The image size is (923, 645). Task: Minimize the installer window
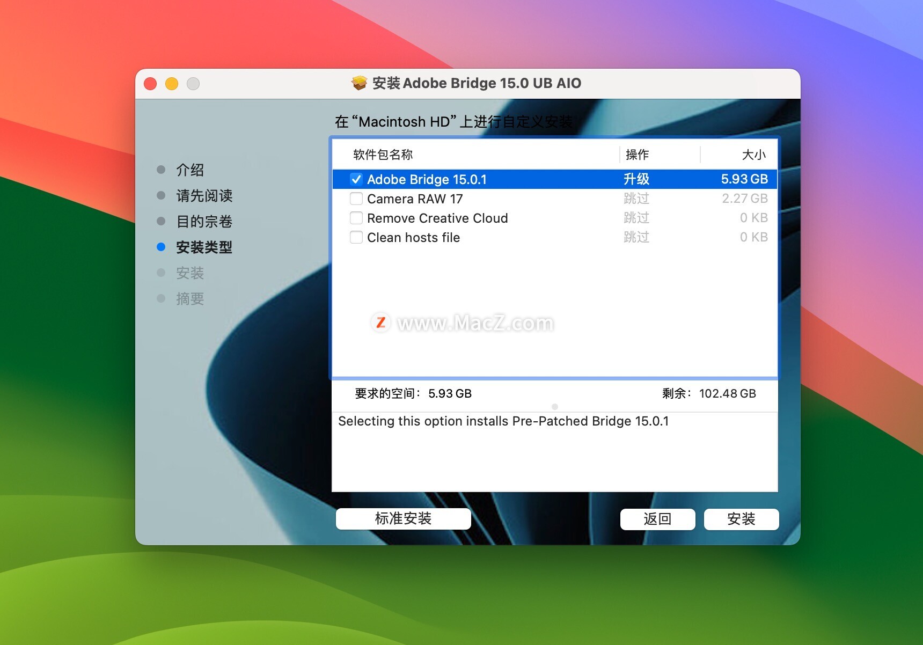click(x=172, y=84)
